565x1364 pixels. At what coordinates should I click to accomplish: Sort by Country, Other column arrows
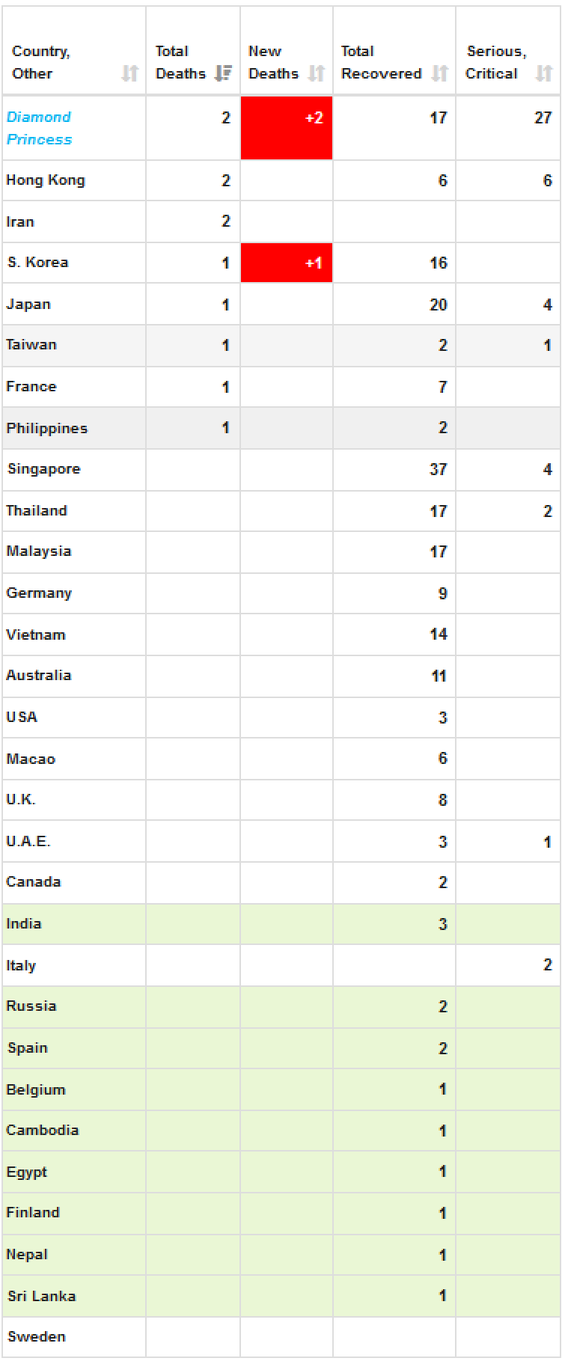[130, 73]
